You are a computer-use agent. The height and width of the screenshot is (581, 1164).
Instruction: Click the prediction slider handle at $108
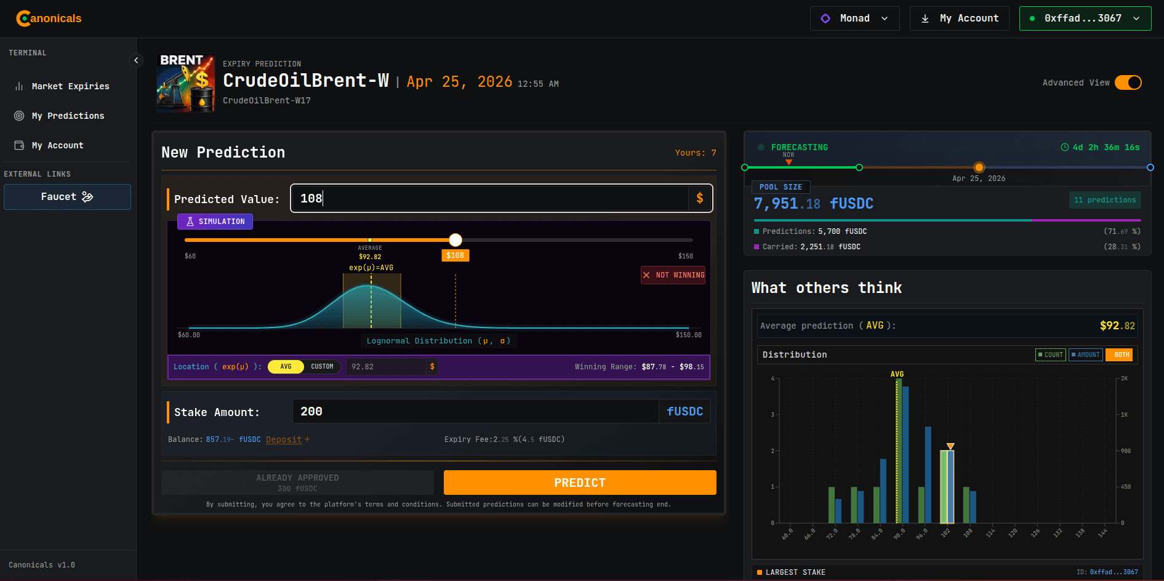[456, 240]
